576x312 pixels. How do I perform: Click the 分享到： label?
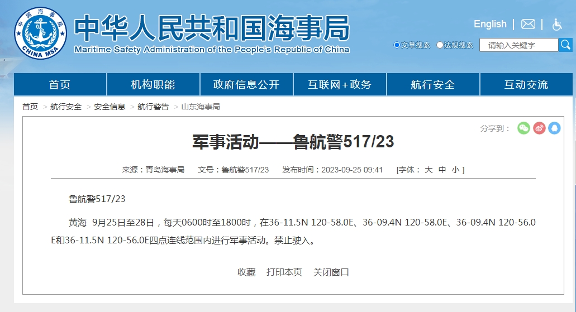495,128
